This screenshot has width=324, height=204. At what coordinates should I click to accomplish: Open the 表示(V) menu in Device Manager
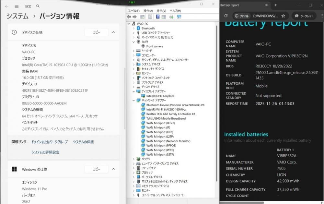click(161, 11)
